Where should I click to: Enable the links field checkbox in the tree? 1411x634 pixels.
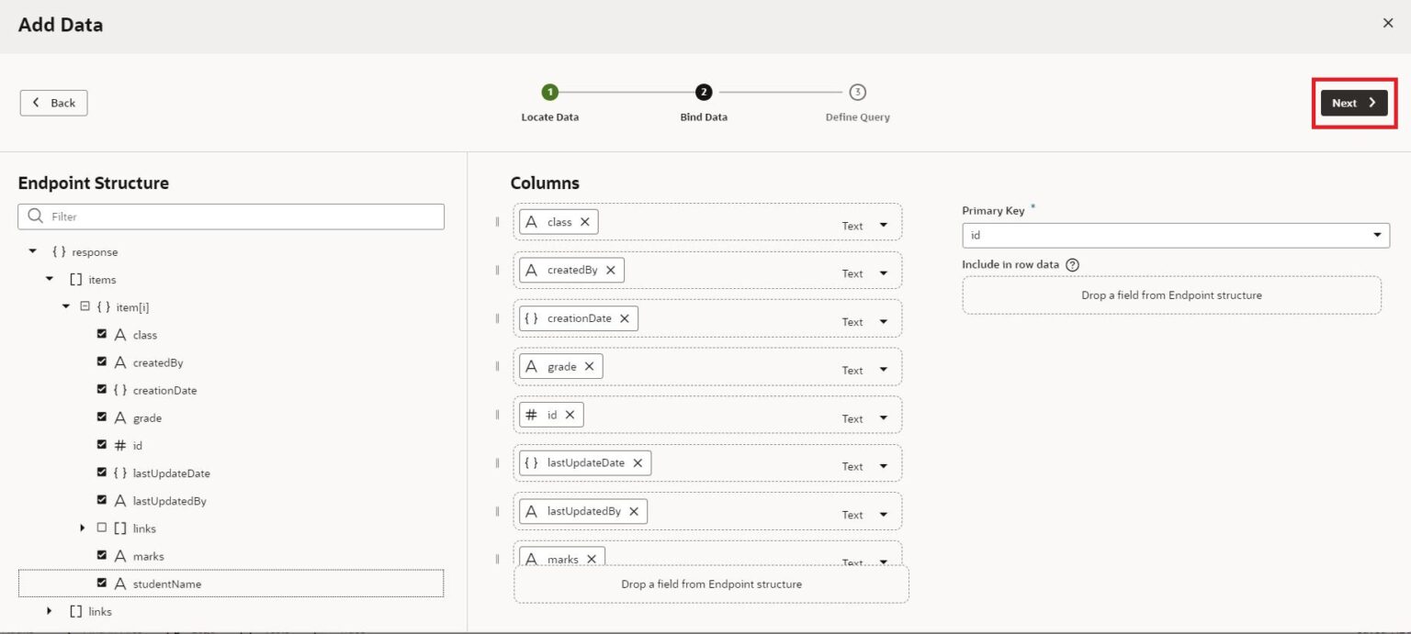(x=101, y=528)
